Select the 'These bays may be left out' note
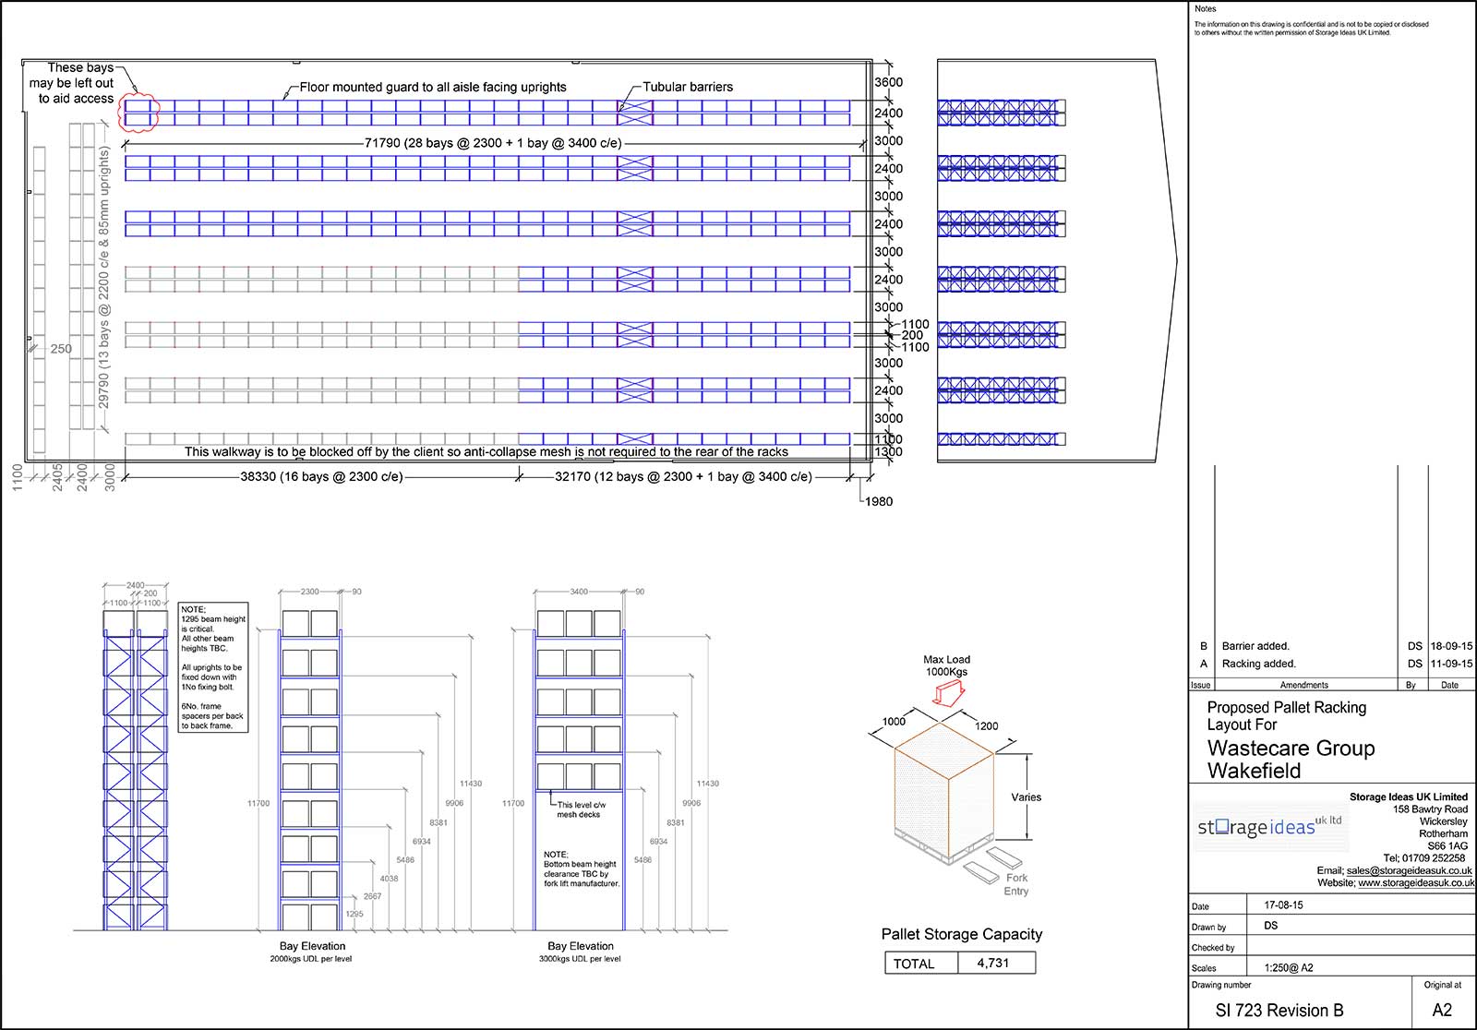This screenshot has height=1030, width=1477. tap(72, 83)
